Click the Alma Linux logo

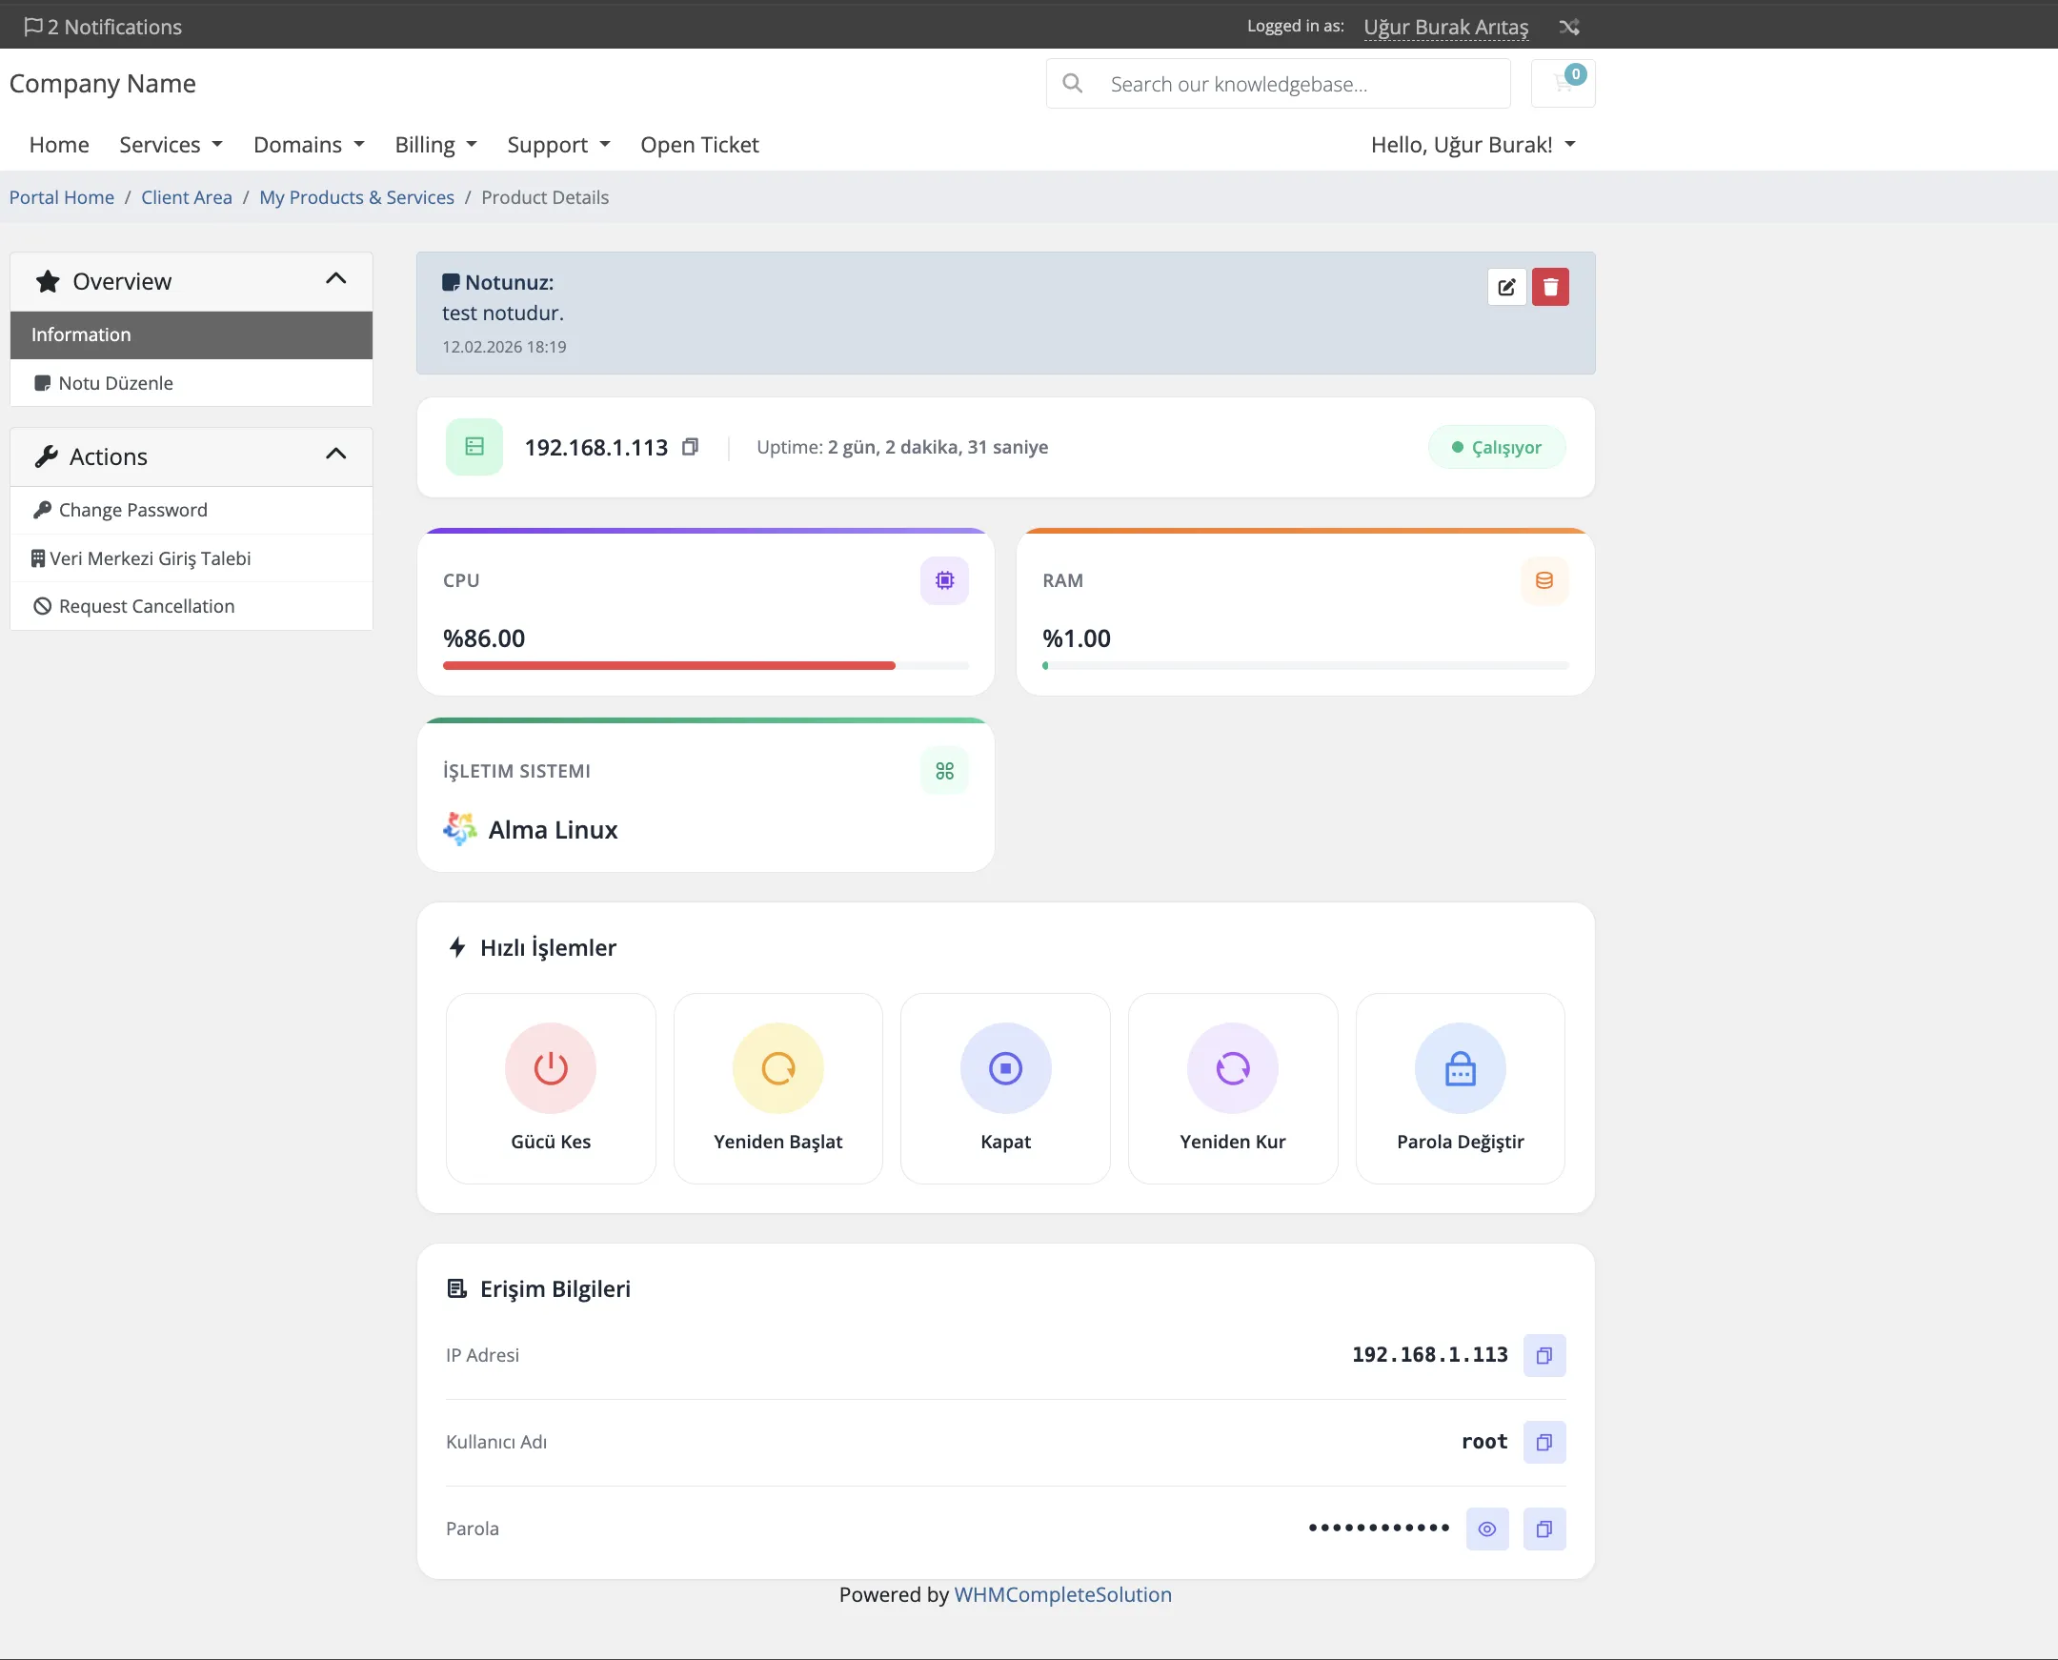pos(460,829)
